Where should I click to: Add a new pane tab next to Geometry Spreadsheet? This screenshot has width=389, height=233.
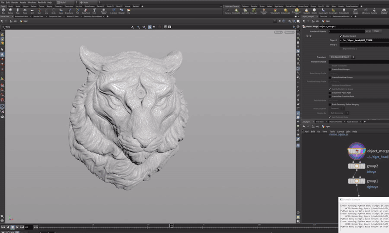[107, 17]
